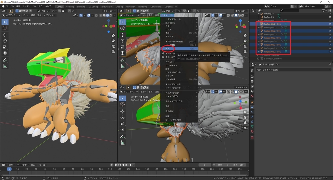Open timeline マーカー menu
Viewport: 333px width, 180px height.
[43, 165]
